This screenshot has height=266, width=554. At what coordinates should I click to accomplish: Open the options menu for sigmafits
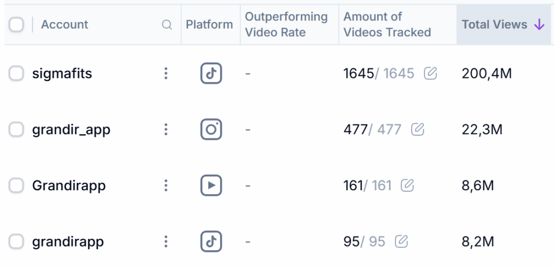click(x=166, y=74)
